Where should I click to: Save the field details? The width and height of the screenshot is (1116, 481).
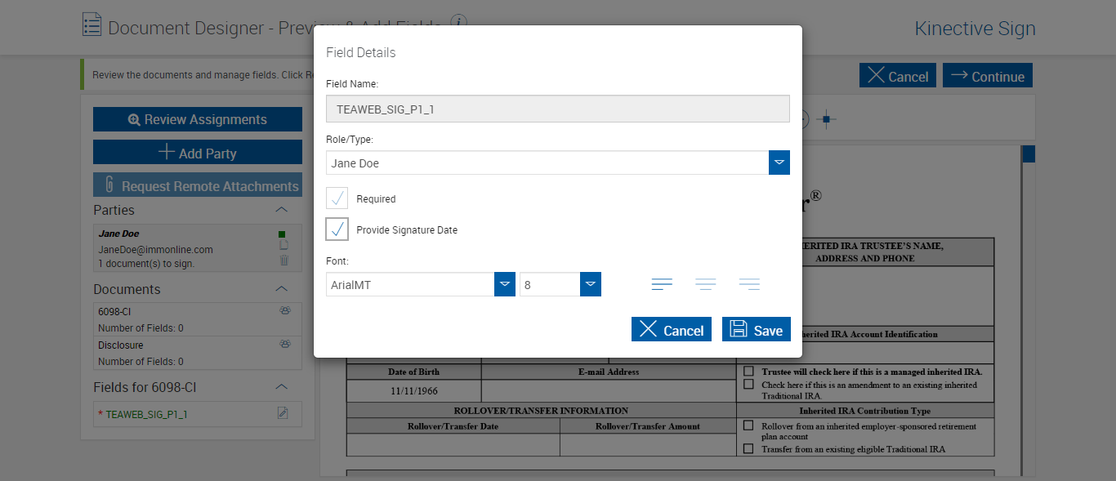757,329
